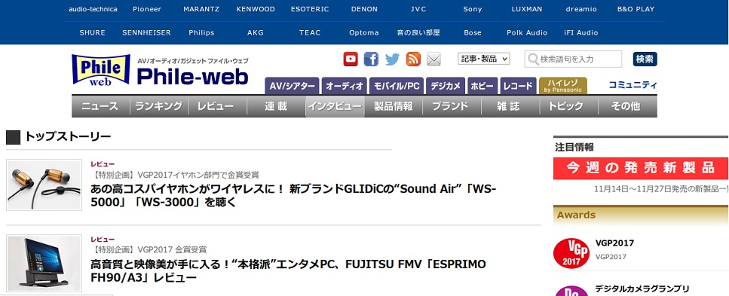This screenshot has height=296, width=729.
Task: Open the 製品情報 menu
Action: pos(394,106)
